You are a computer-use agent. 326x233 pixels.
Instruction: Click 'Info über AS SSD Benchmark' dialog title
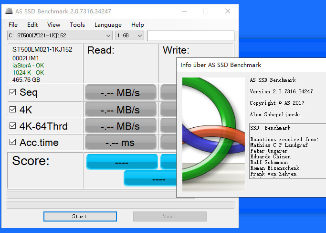(x=221, y=65)
